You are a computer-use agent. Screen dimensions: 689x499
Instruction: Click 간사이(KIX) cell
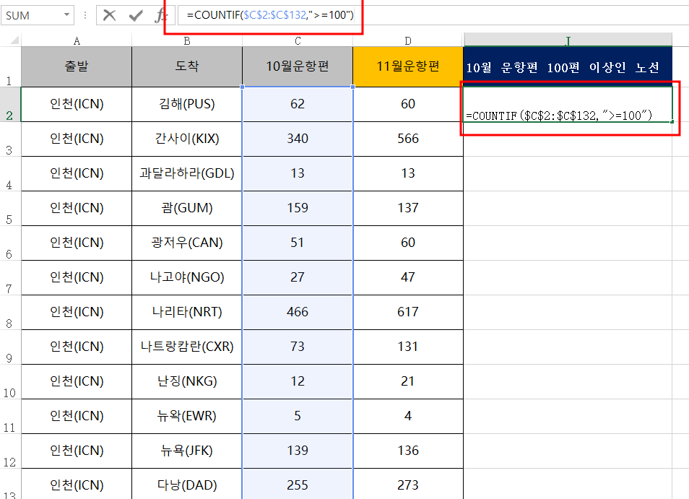(x=187, y=139)
